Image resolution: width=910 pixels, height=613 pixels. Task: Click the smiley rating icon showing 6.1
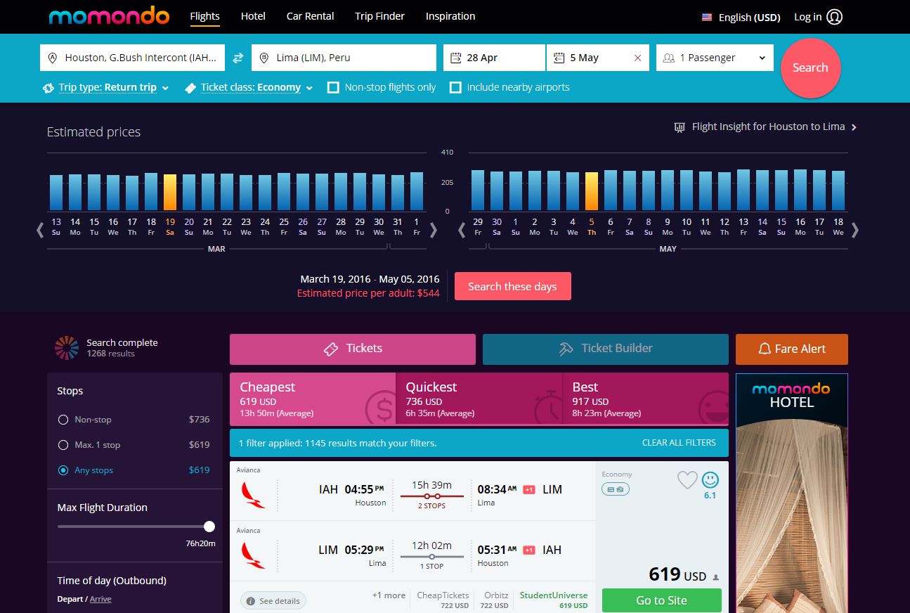click(710, 481)
